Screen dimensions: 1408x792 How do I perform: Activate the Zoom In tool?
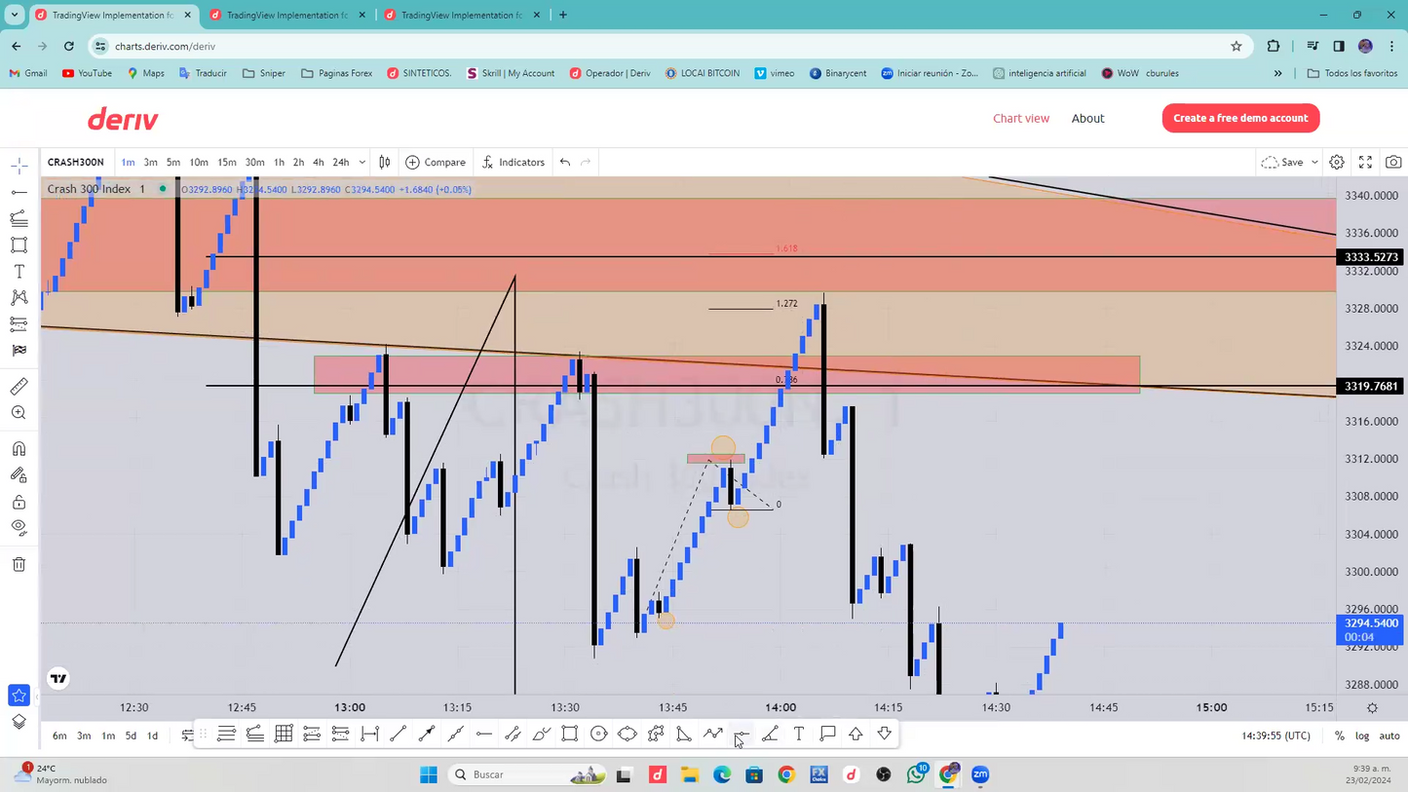[x=19, y=412]
